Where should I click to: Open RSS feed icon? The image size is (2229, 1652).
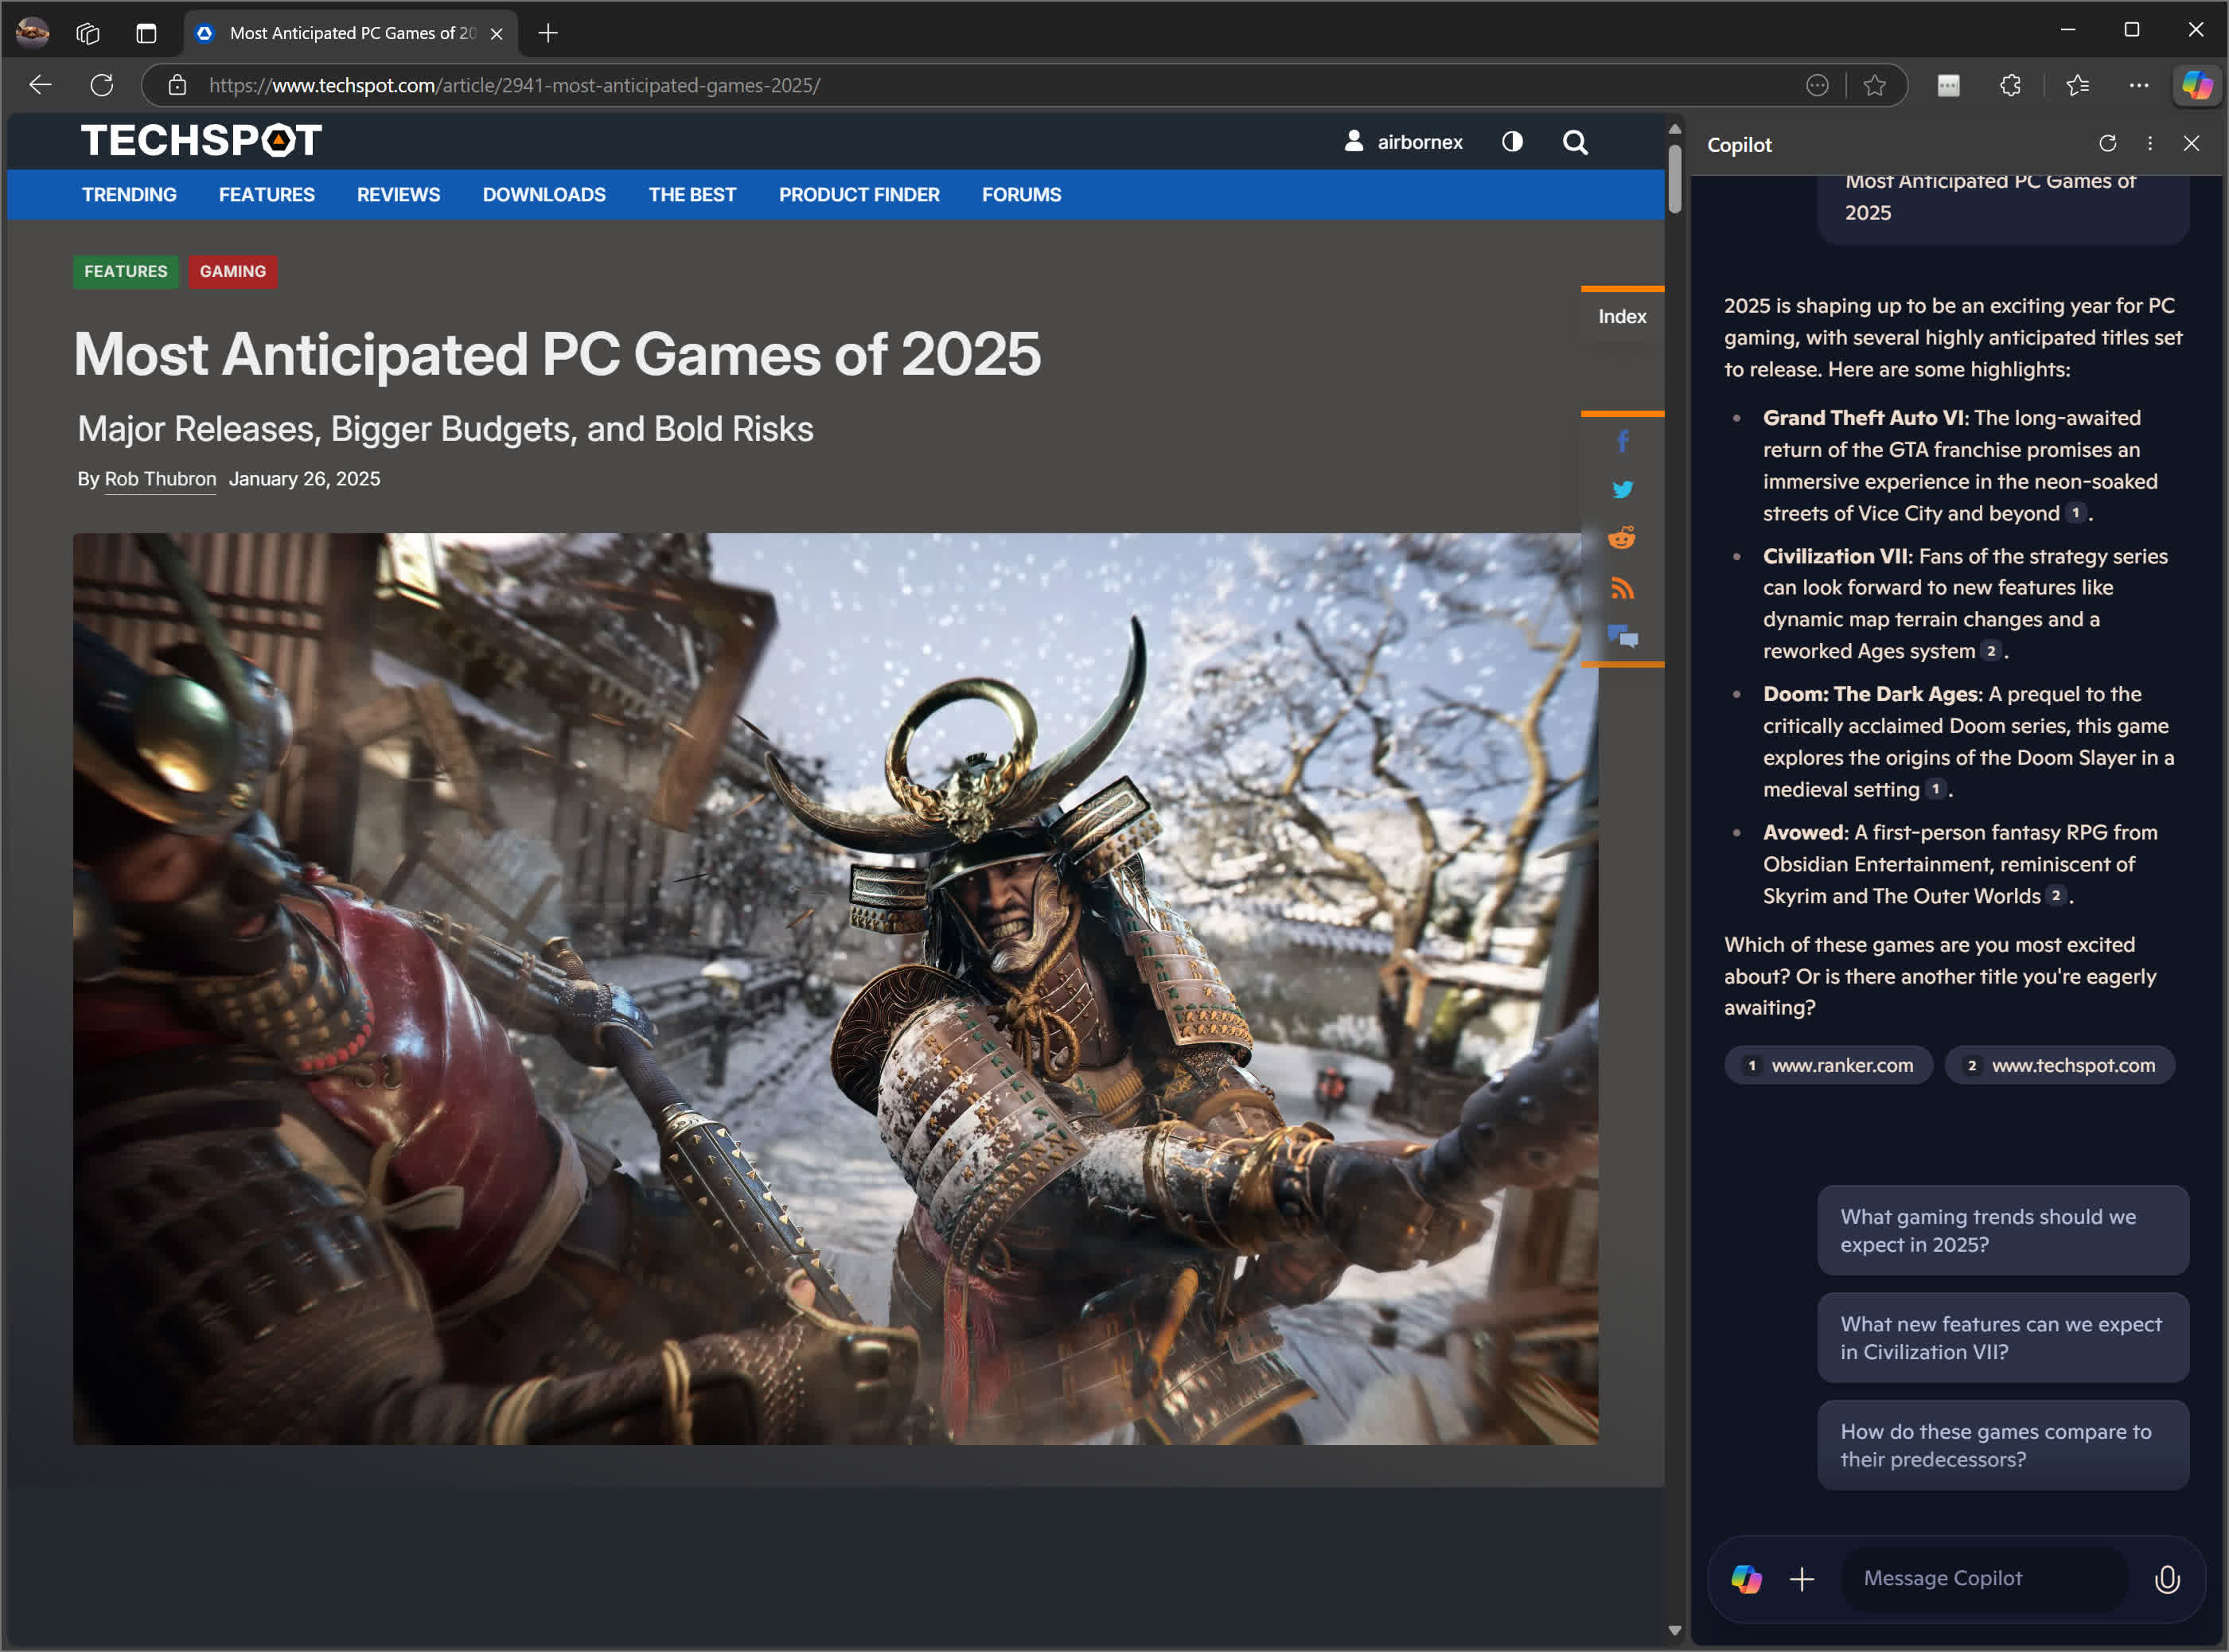(x=1622, y=588)
